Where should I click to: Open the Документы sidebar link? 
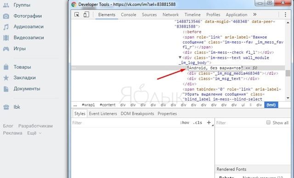click(27, 89)
